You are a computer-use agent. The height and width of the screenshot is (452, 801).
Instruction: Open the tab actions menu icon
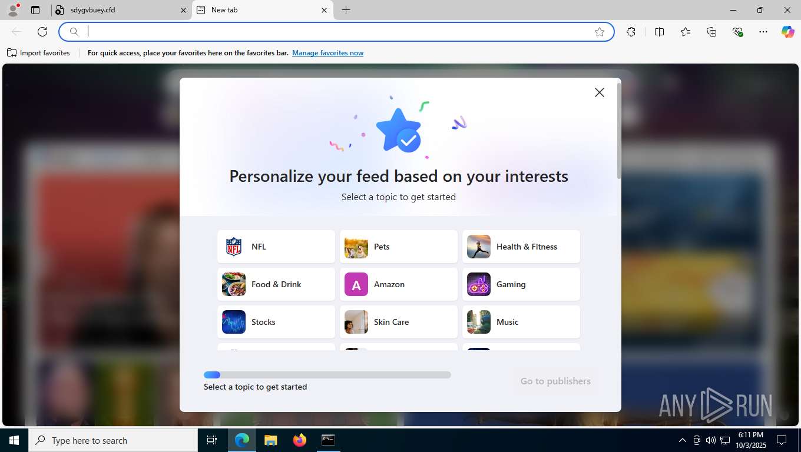35,10
